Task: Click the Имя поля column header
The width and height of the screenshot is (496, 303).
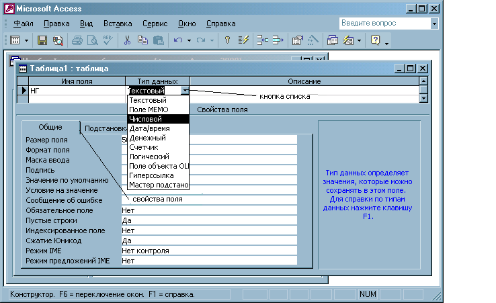Action: [77, 81]
